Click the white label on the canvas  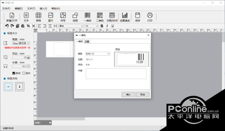point(60,49)
